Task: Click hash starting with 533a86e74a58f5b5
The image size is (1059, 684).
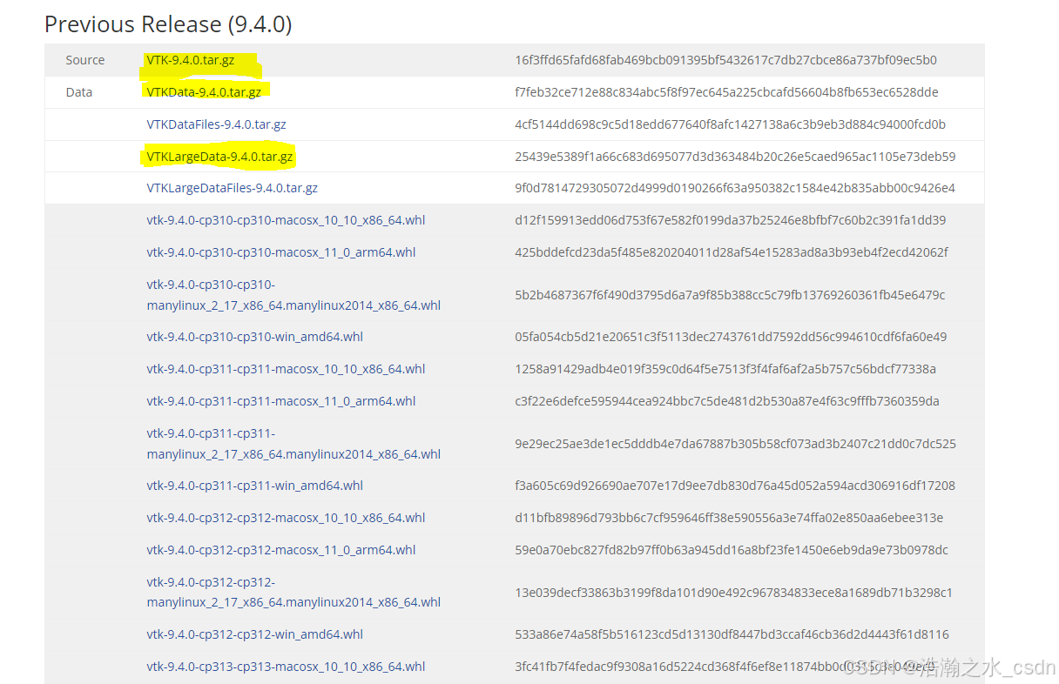Action: pos(732,634)
